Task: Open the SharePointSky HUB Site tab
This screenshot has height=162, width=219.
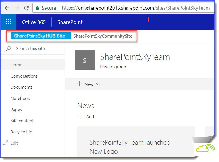Action: (x=41, y=36)
